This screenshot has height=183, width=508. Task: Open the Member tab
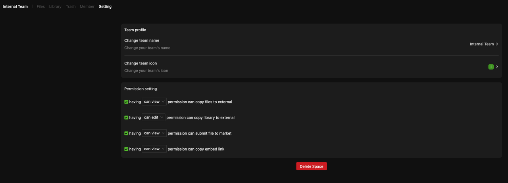point(87,7)
